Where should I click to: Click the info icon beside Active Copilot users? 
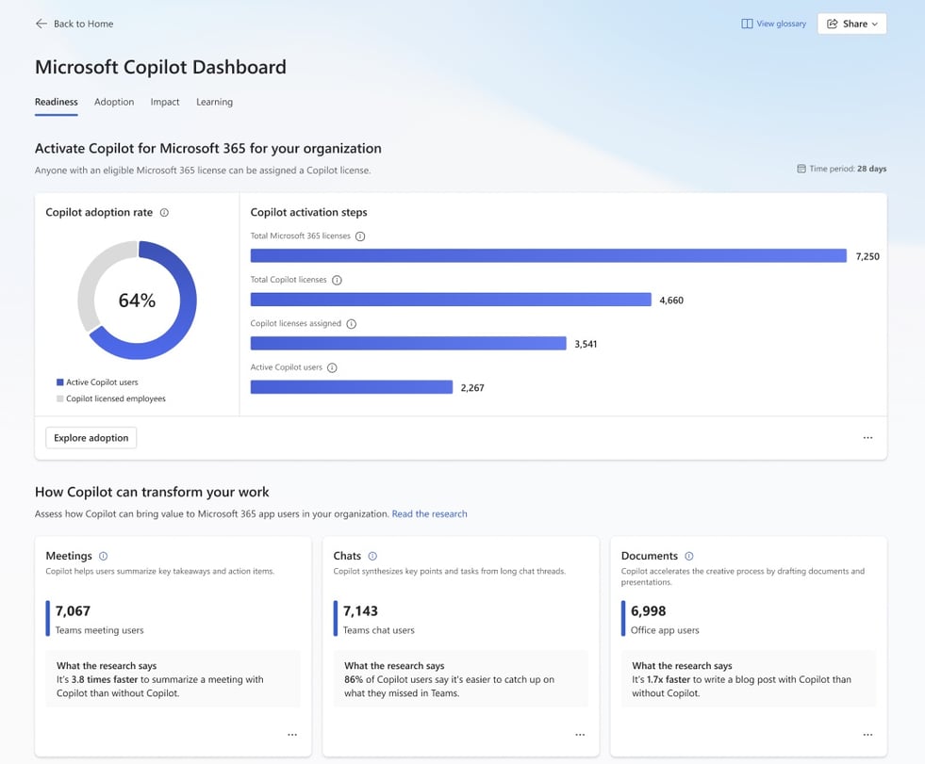330,366
